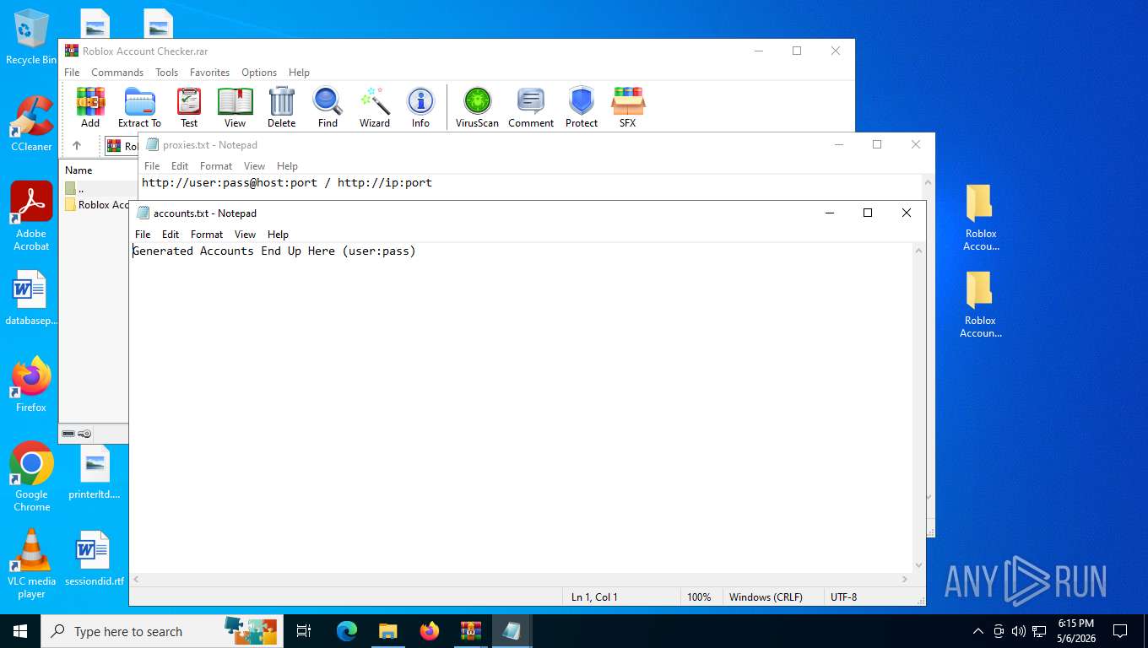
Task: Open the Commands menu in WinRAR
Action: click(x=117, y=73)
